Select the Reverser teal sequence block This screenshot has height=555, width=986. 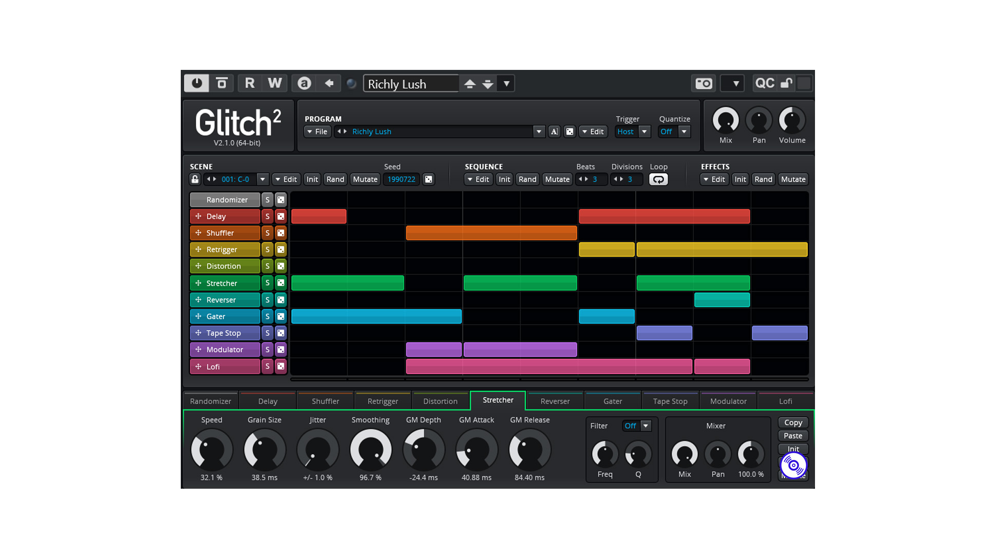[722, 300]
